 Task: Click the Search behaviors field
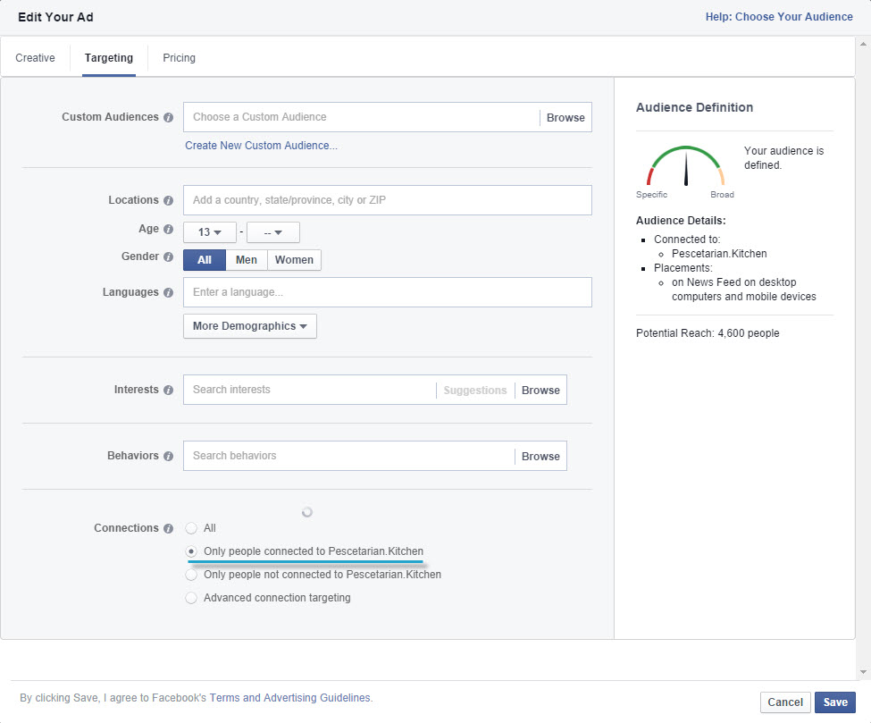(349, 457)
